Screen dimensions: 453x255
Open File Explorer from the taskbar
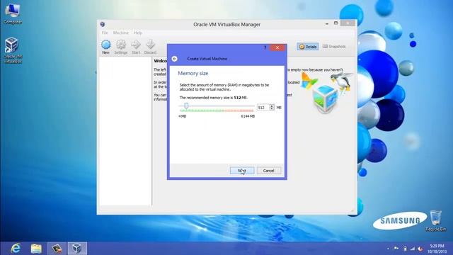pos(36,249)
